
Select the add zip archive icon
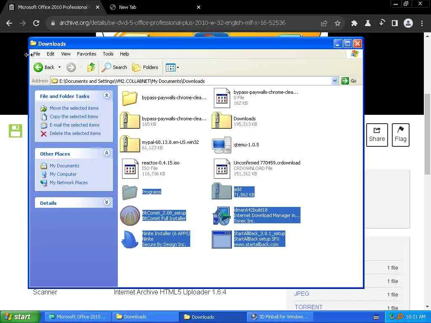(221, 191)
